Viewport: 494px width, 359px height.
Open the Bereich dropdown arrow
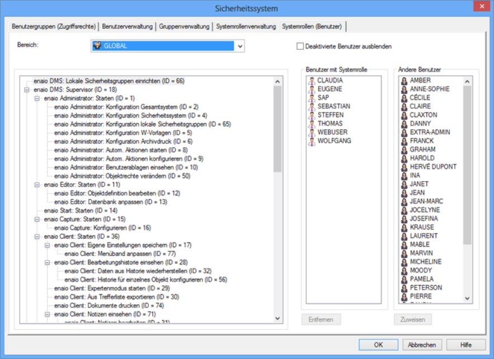tap(240, 46)
